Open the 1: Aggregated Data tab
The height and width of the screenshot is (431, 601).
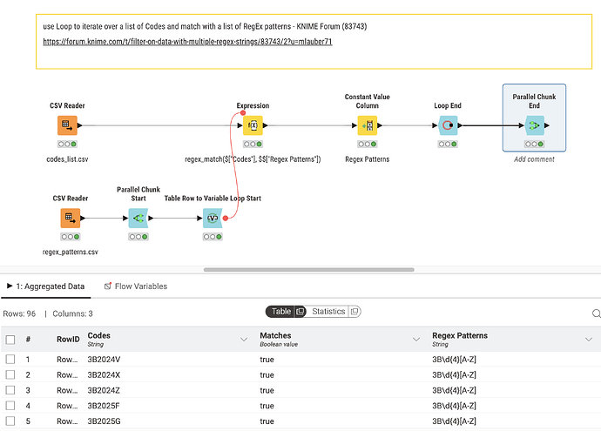tap(45, 286)
